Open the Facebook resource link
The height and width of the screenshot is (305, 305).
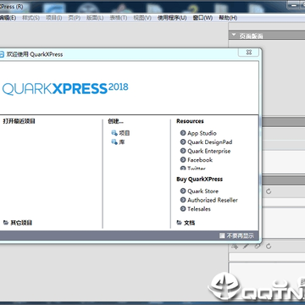point(197,160)
